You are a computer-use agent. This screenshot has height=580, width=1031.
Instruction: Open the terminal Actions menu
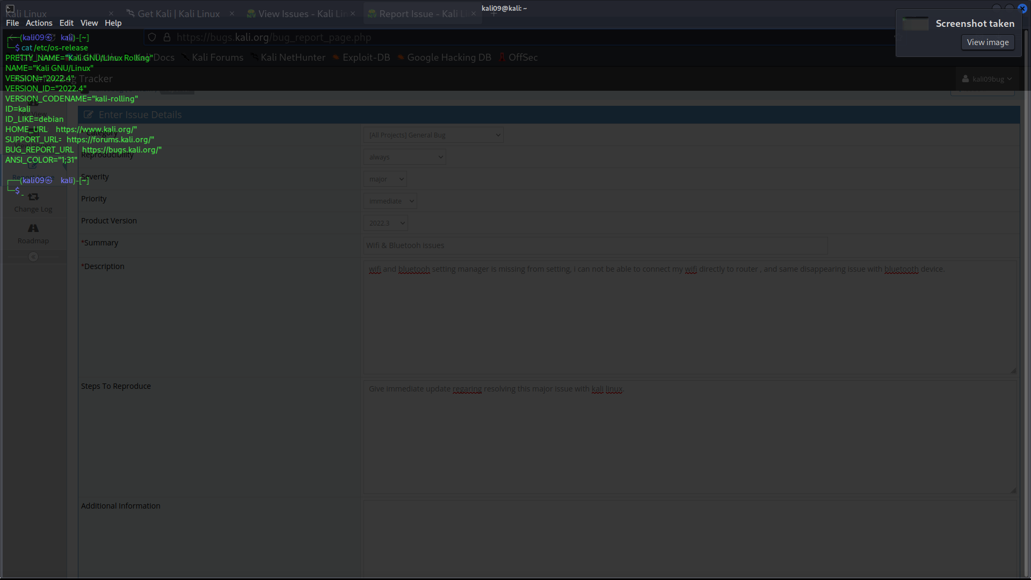coord(39,23)
